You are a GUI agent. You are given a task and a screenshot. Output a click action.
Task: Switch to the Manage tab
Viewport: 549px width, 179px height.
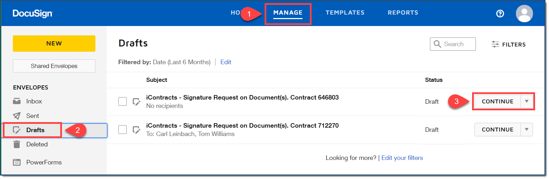(x=288, y=13)
